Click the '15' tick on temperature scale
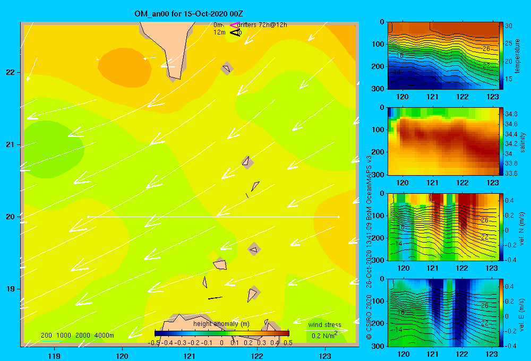531x361 pixels. pos(509,79)
